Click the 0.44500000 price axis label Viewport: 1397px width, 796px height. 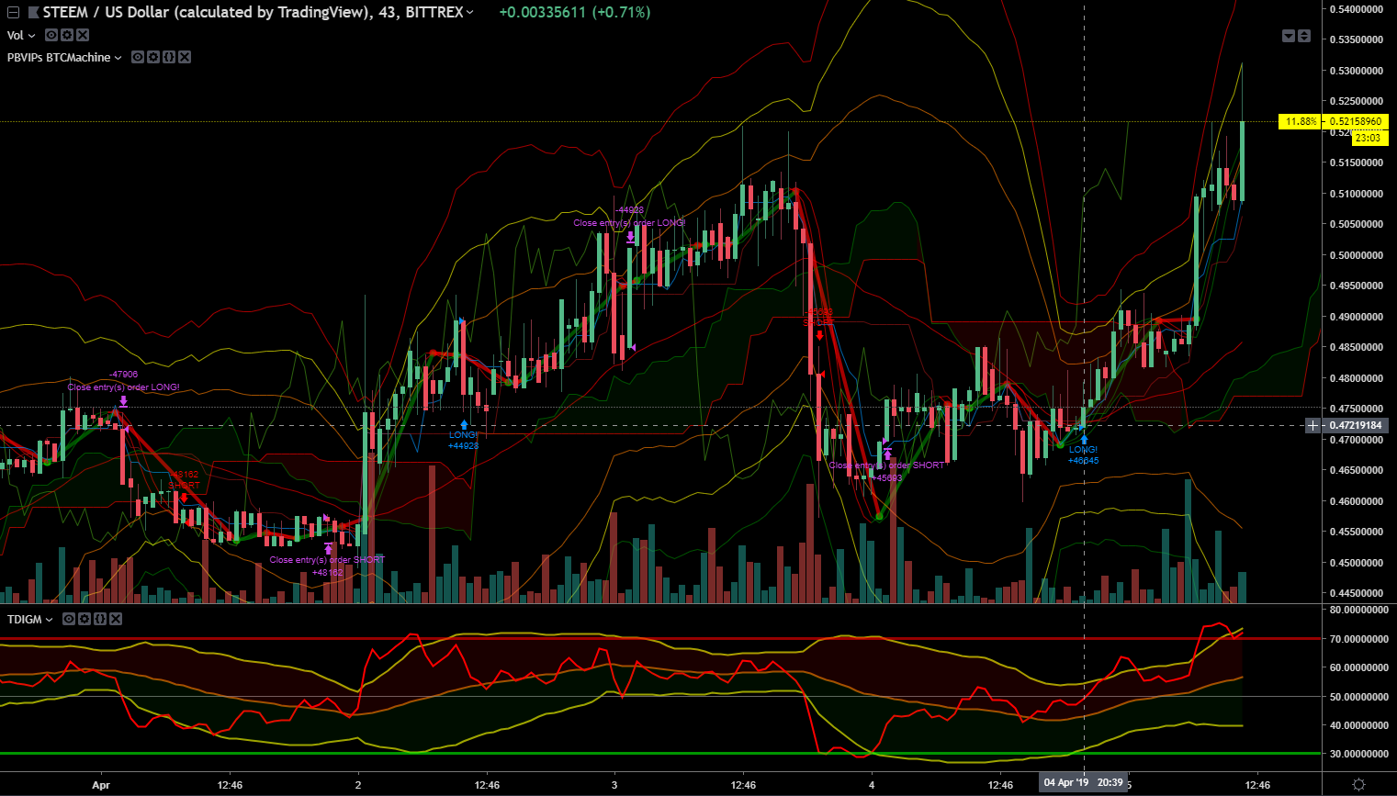click(x=1357, y=594)
